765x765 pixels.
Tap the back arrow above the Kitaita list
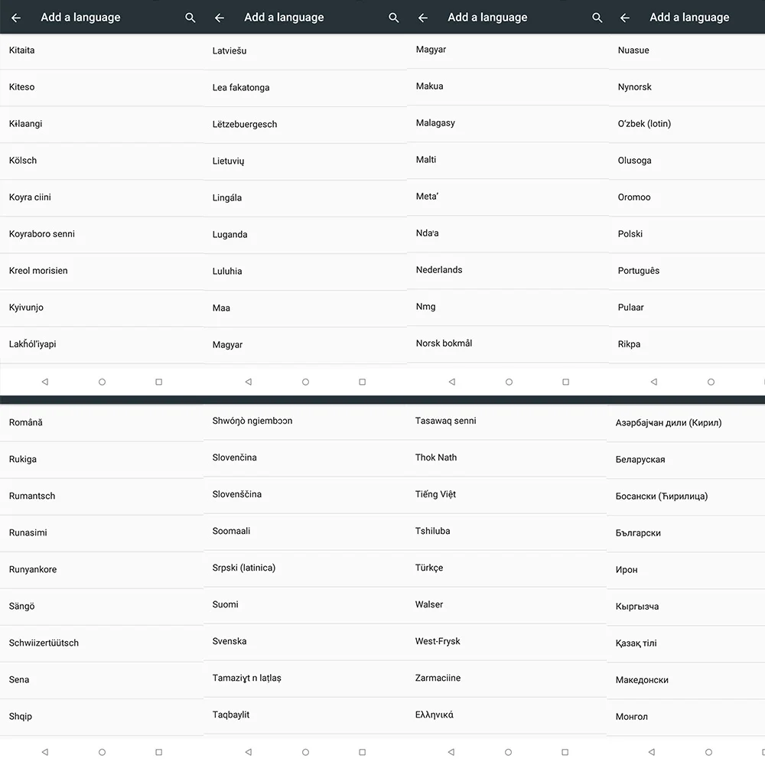click(16, 18)
